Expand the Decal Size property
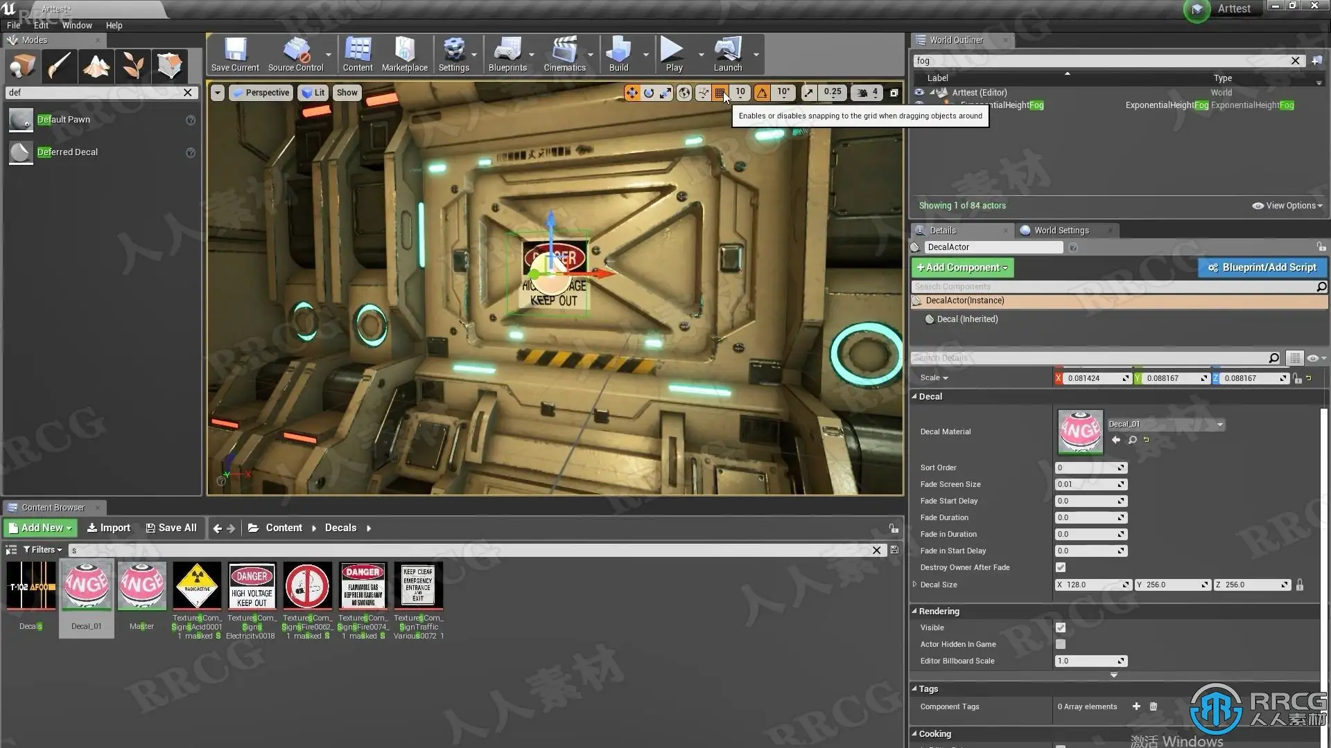Viewport: 1331px width, 748px height. coord(915,585)
